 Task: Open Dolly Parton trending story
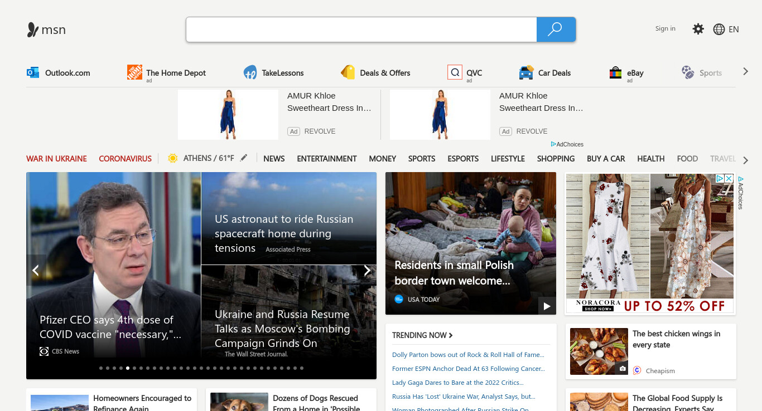(x=468, y=355)
